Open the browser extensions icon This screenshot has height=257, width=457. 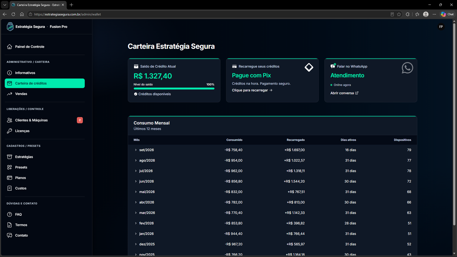408,14
